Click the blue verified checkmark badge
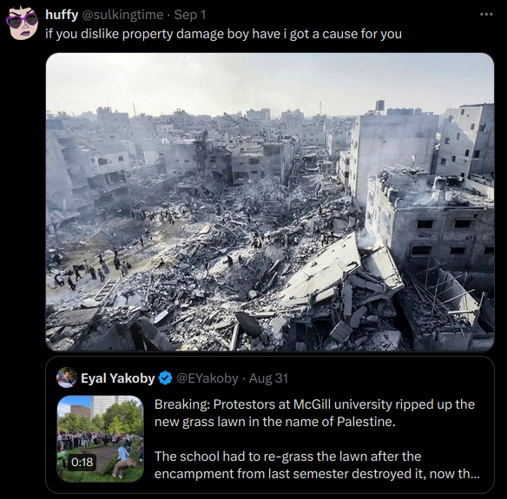Screen dimensions: 507x499 [165, 378]
